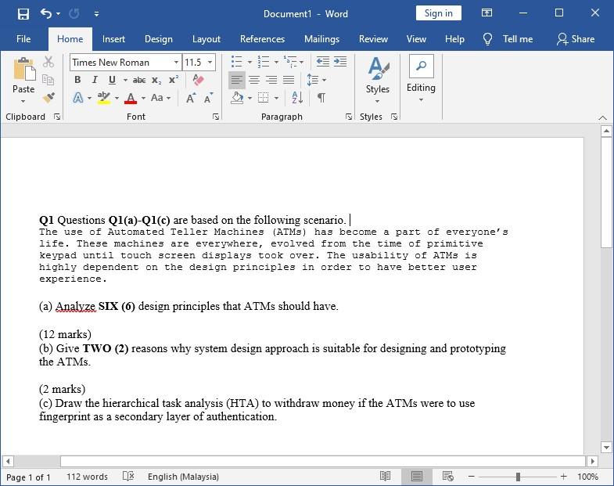Open the font size dropdown

point(210,63)
